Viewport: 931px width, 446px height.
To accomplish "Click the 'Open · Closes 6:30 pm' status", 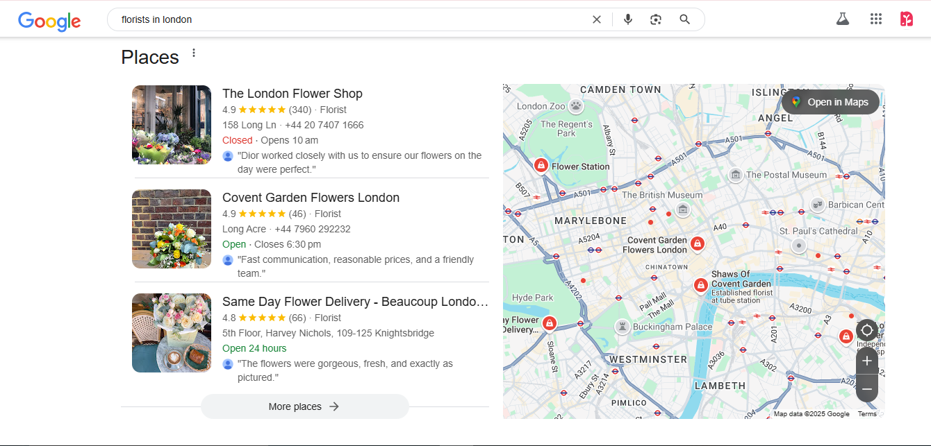I will pos(272,244).
